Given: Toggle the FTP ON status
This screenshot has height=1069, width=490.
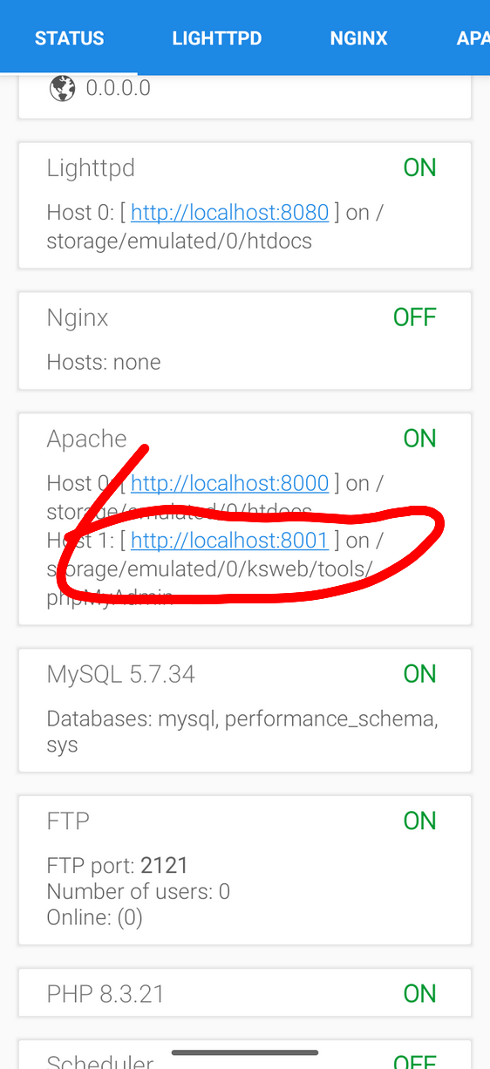Looking at the screenshot, I should coord(419,820).
